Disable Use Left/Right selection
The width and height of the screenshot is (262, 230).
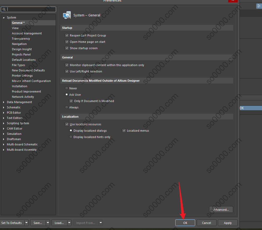67,71
